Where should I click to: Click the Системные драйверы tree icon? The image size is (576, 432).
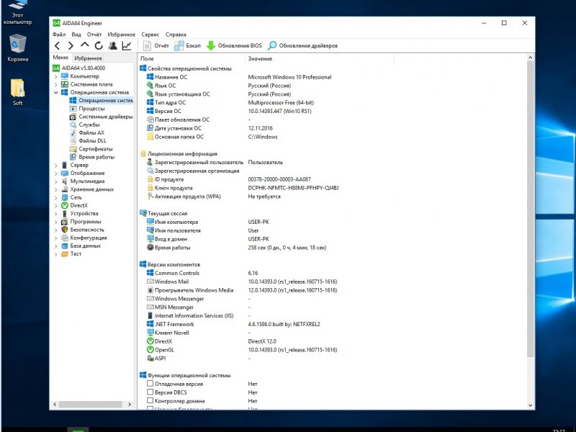(73, 117)
